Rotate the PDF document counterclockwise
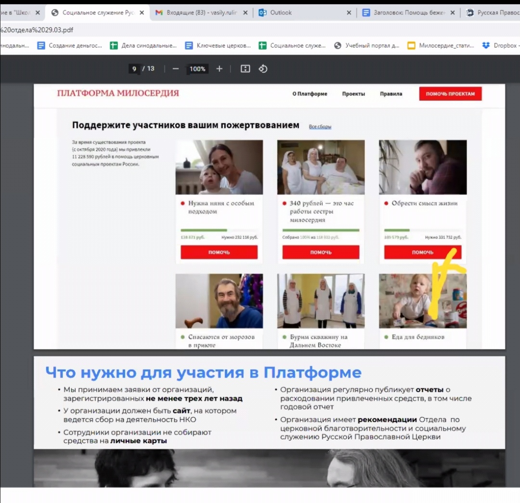520x503 pixels. [x=263, y=69]
